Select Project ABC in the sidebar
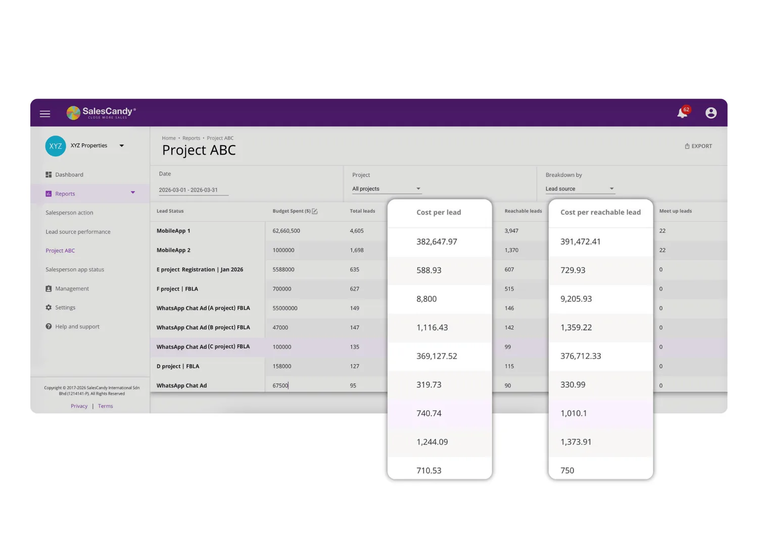Image resolution: width=758 pixels, height=546 pixels. 60,251
